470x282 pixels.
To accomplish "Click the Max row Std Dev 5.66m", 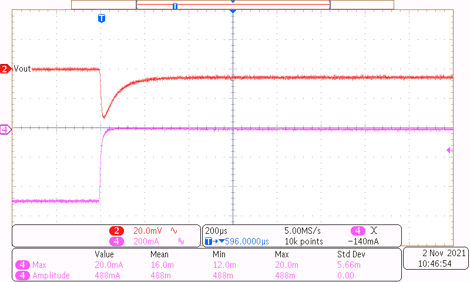I will pos(348,265).
